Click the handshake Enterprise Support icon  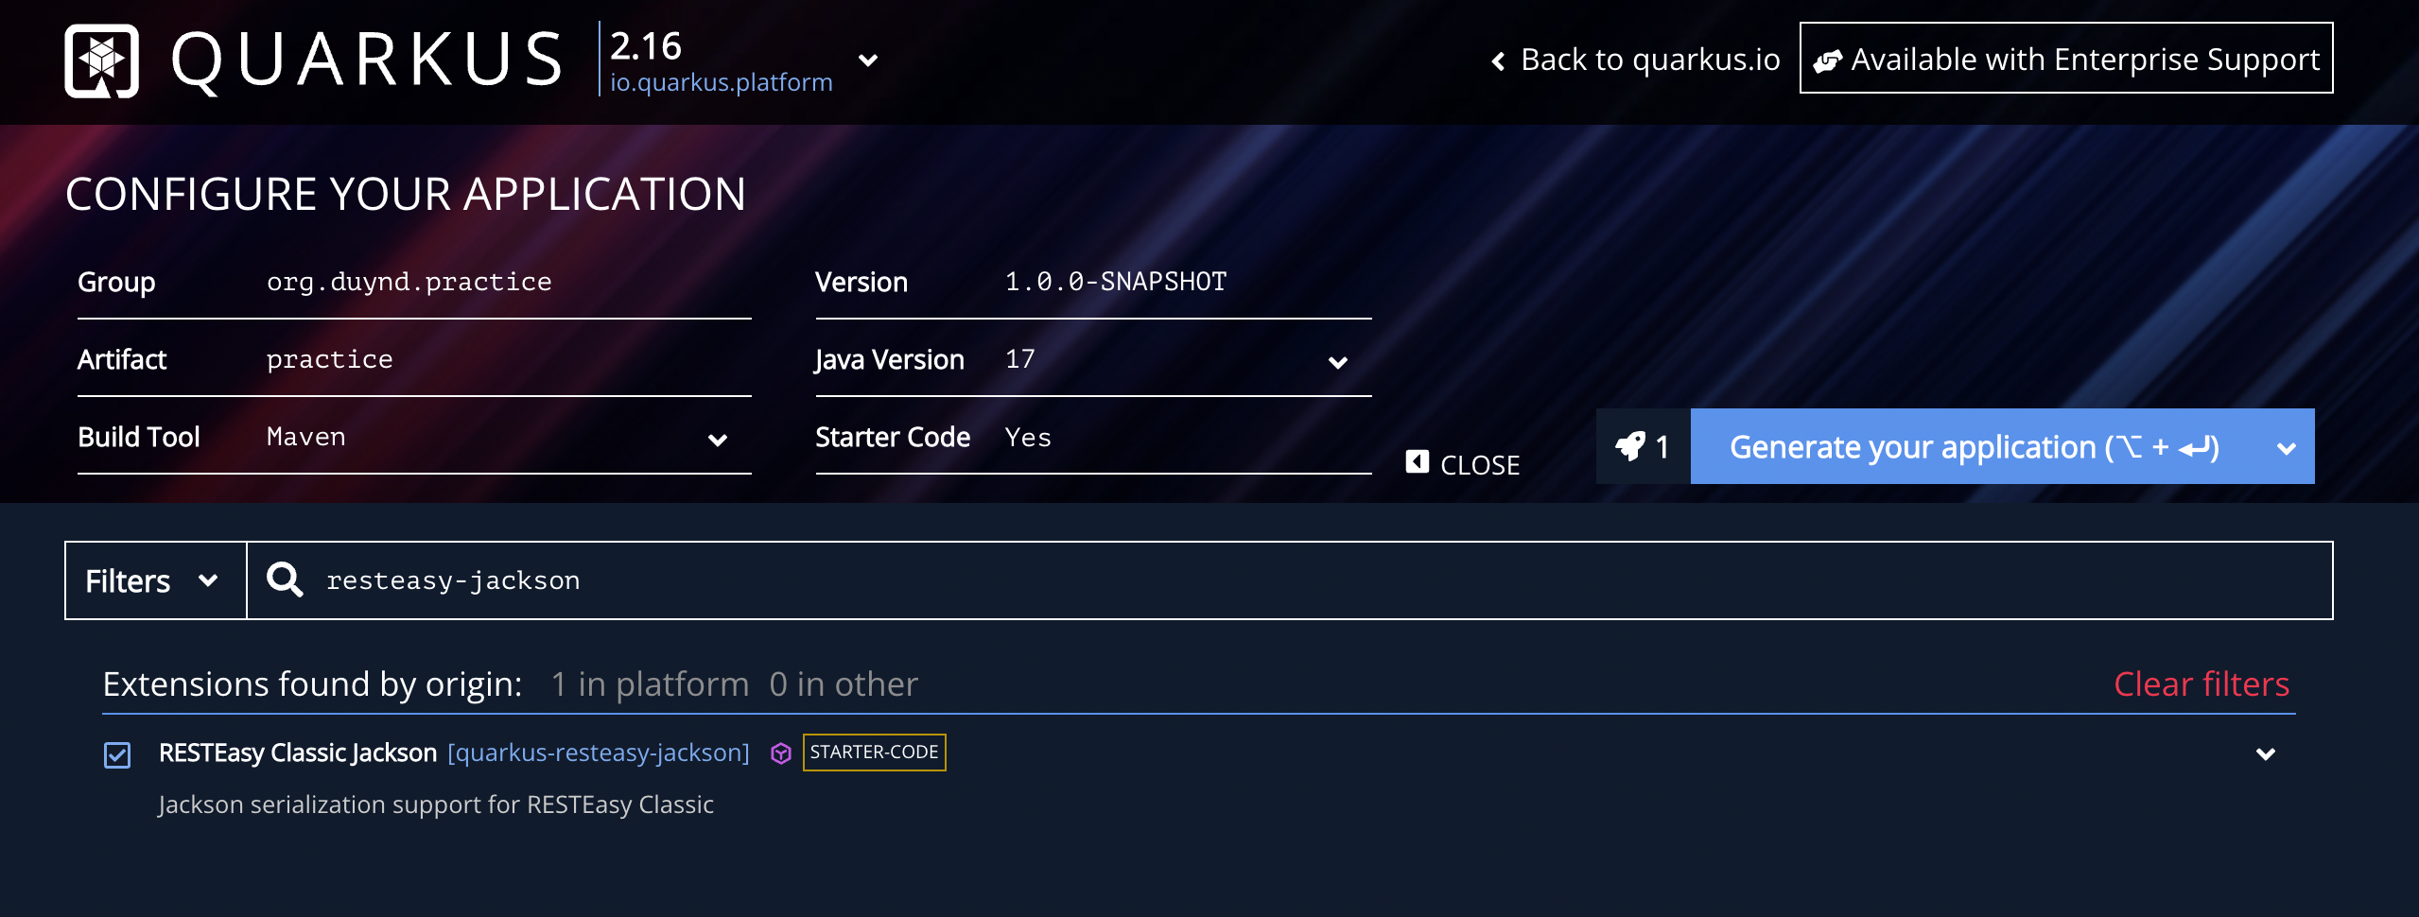coord(1828,61)
